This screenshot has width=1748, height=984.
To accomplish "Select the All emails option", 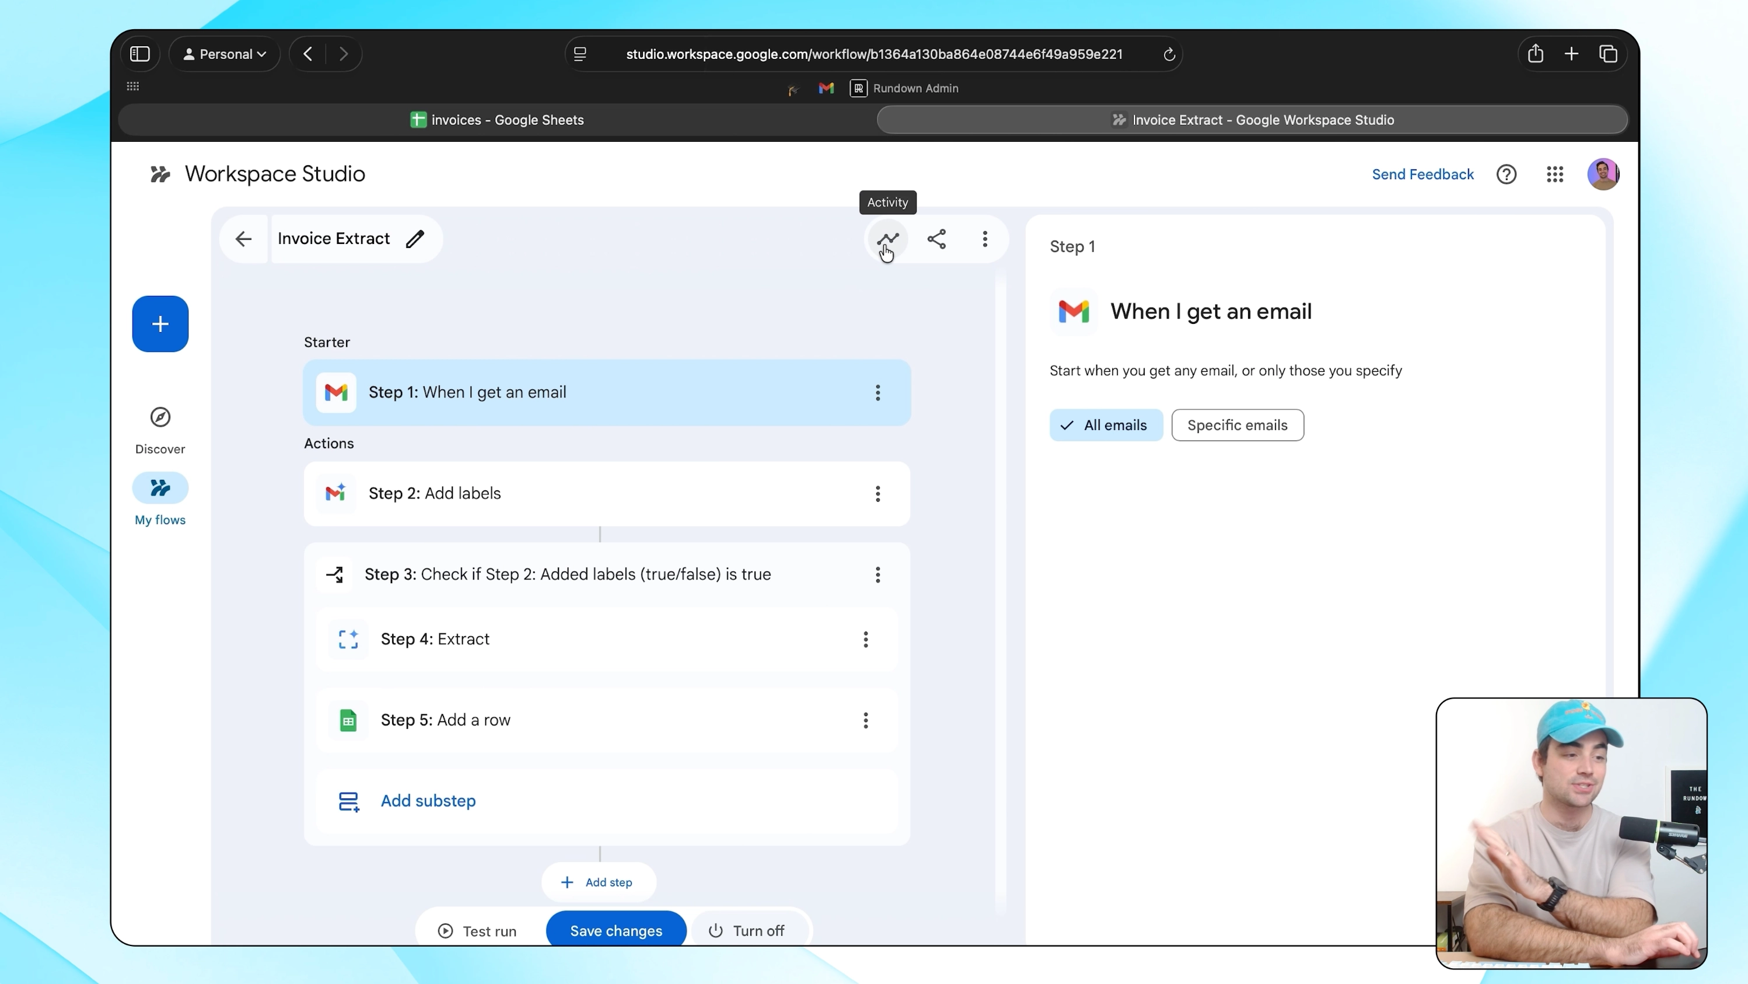I will [1106, 424].
